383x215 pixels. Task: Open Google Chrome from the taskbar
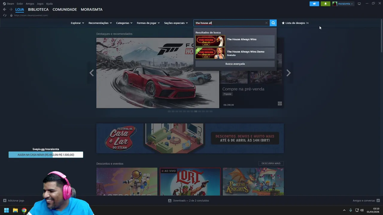click(x=24, y=210)
